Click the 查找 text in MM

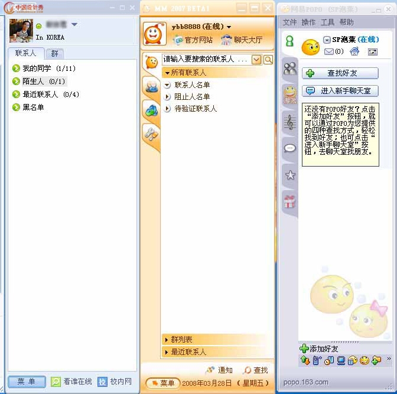[x=261, y=370]
